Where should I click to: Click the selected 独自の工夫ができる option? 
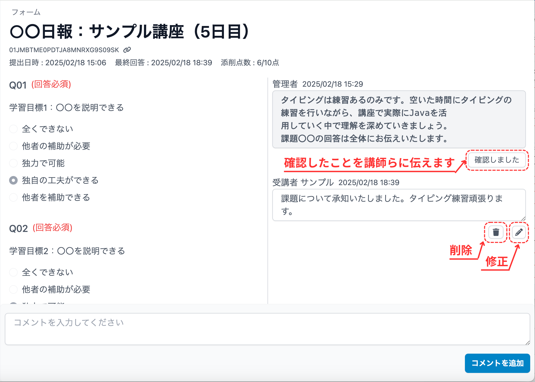13,180
